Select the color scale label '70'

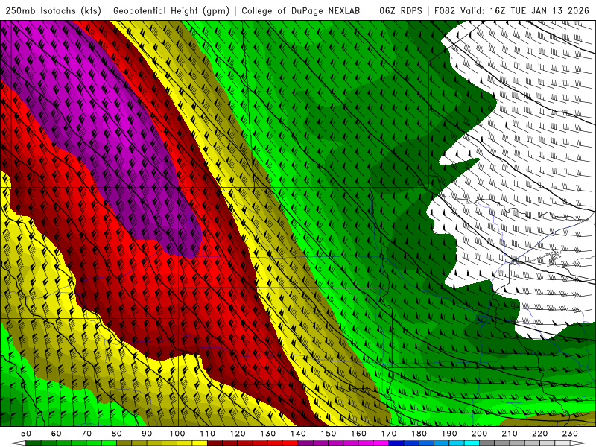pos(86,434)
